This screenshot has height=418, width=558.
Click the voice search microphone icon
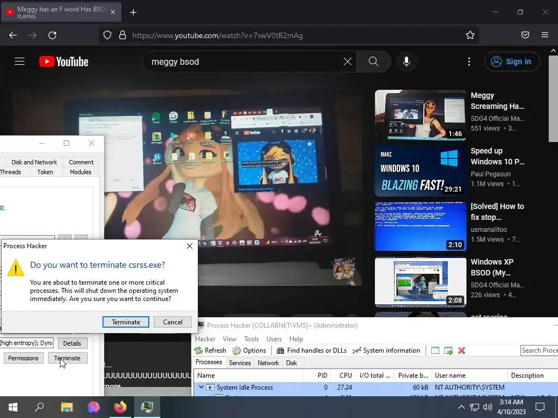[407, 62]
